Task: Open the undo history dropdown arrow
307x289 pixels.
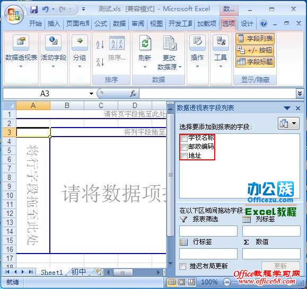Action: tap(53, 9)
